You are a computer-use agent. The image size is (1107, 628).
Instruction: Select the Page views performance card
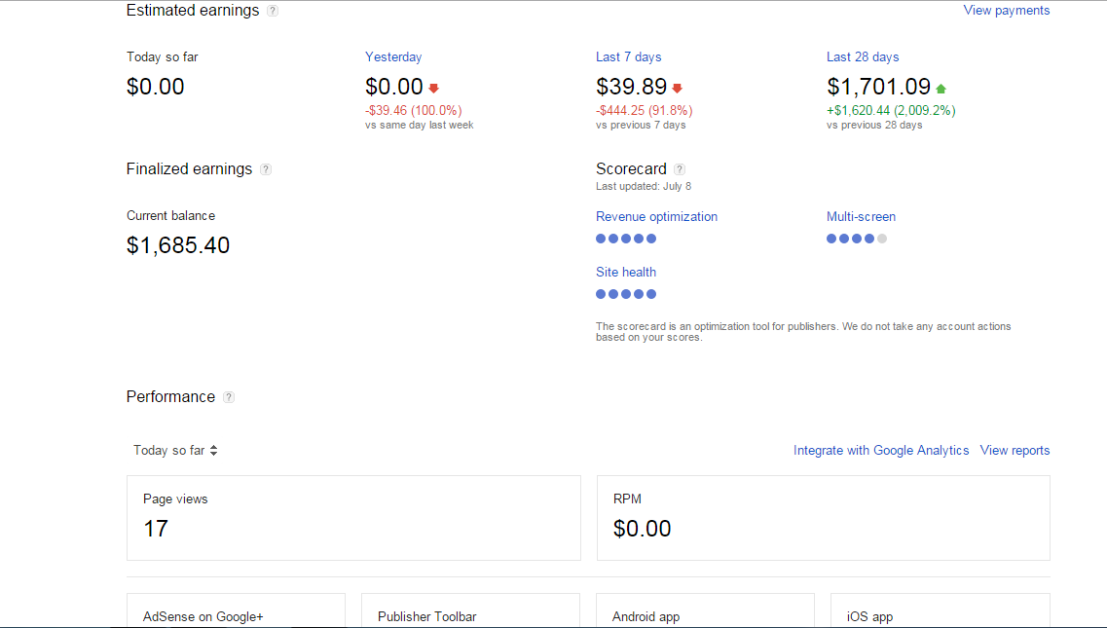click(353, 517)
